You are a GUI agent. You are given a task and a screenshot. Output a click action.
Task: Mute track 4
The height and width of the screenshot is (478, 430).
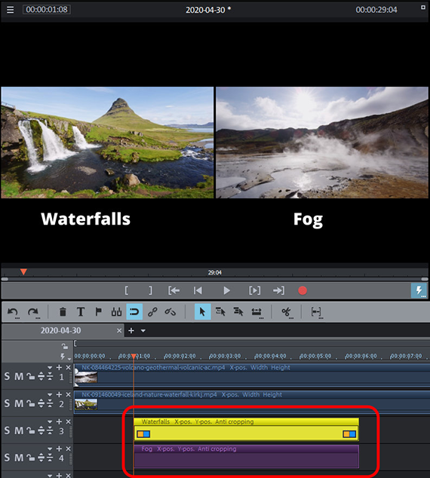coord(19,458)
